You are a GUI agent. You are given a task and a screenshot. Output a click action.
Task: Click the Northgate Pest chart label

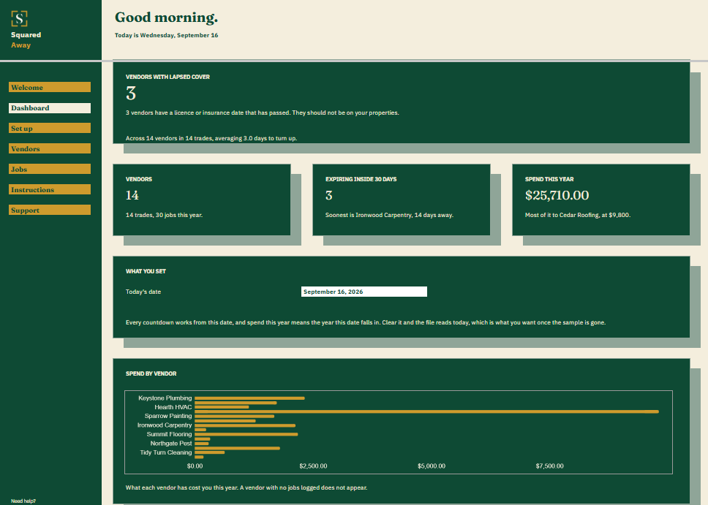click(170, 443)
